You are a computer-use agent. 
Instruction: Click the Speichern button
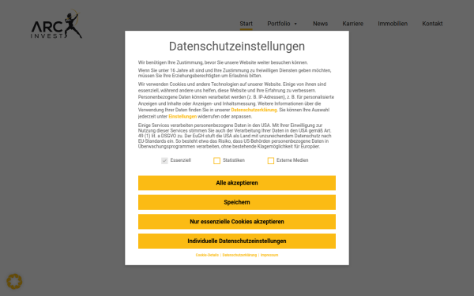[237, 202]
